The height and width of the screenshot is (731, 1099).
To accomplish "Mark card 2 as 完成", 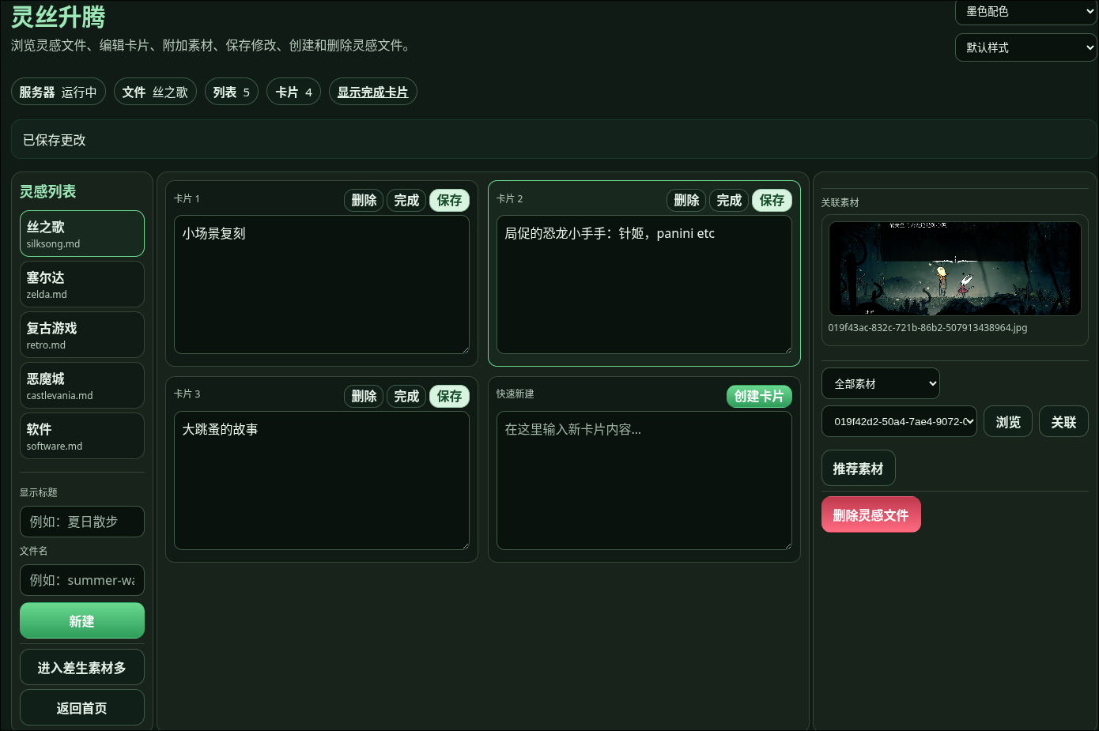I will pos(729,200).
